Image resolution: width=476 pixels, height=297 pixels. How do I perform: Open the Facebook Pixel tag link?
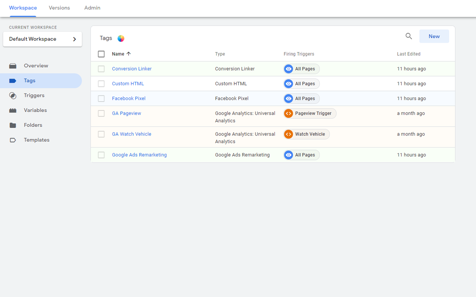129,98
